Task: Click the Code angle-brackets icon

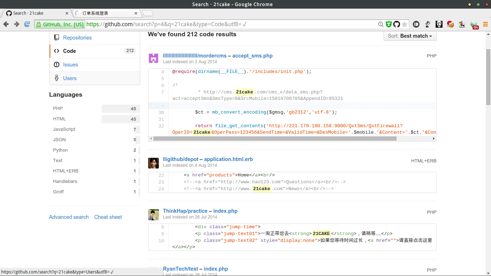Action: point(56,51)
